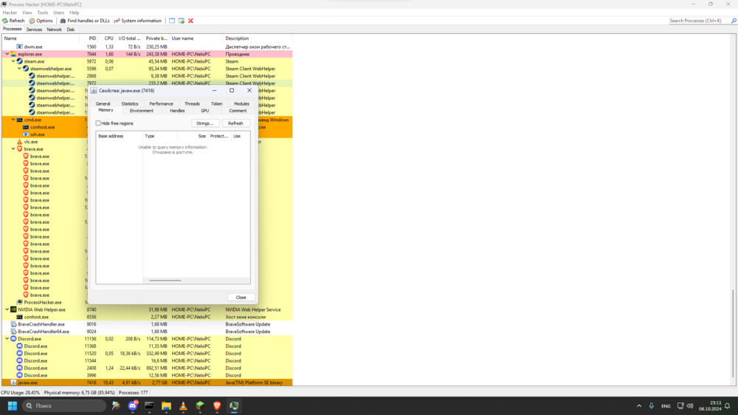Click the search magnifier icon in Process Hacker
This screenshot has height=415, width=738.
pyautogui.click(x=734, y=21)
